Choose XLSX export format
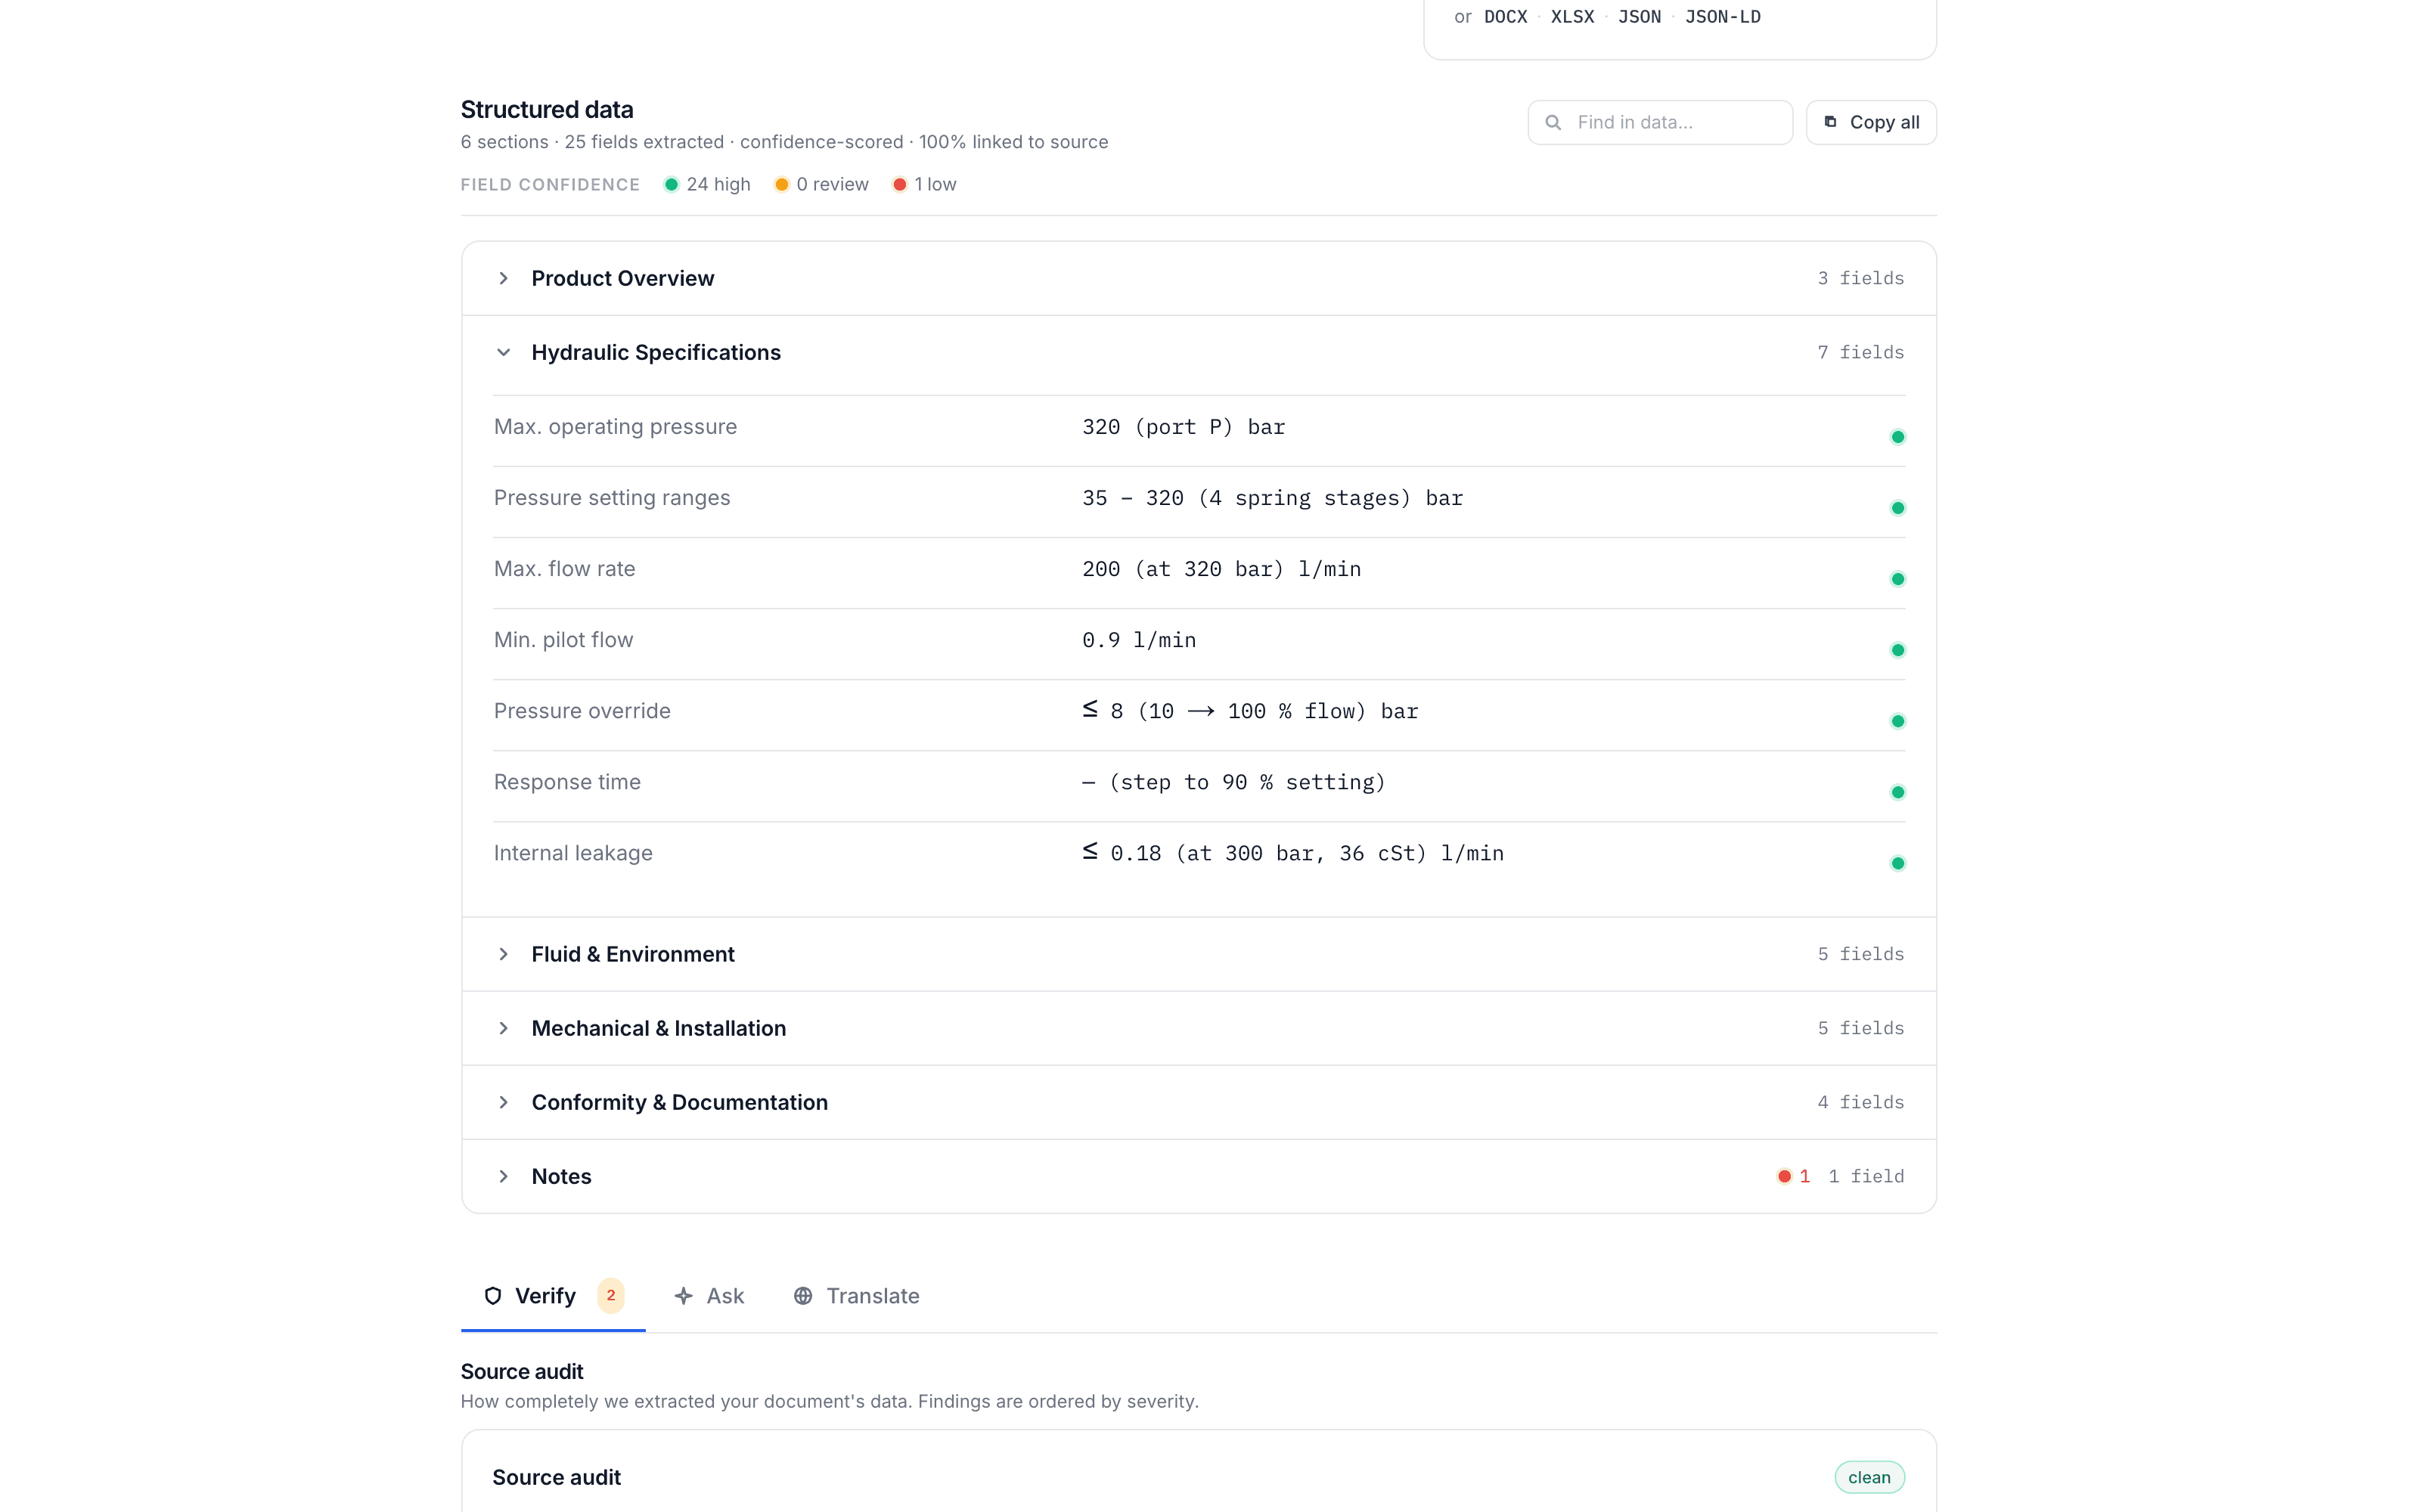Screen dimensions: 2420x1512 click(1572, 17)
